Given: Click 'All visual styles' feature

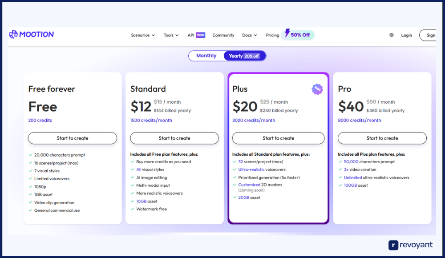Looking at the screenshot, I should pyautogui.click(x=150, y=169).
